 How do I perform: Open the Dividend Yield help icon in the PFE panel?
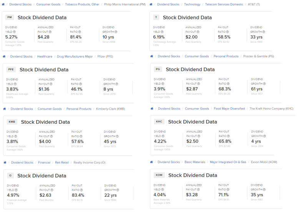(15, 84)
